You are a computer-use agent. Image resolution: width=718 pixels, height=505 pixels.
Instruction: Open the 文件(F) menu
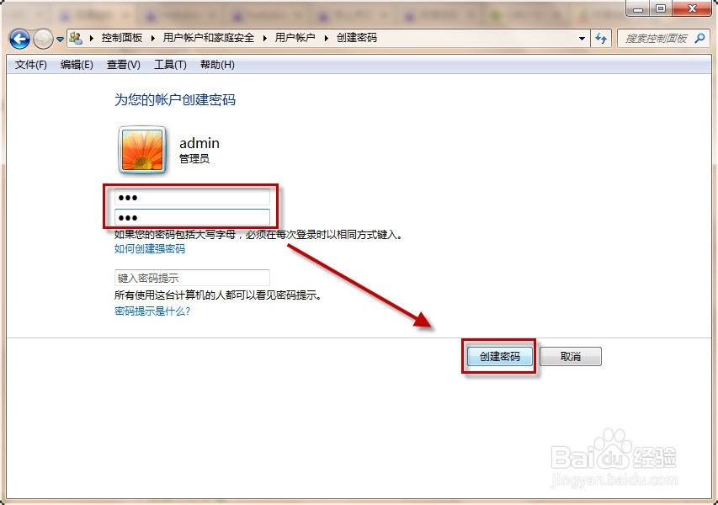(30, 65)
